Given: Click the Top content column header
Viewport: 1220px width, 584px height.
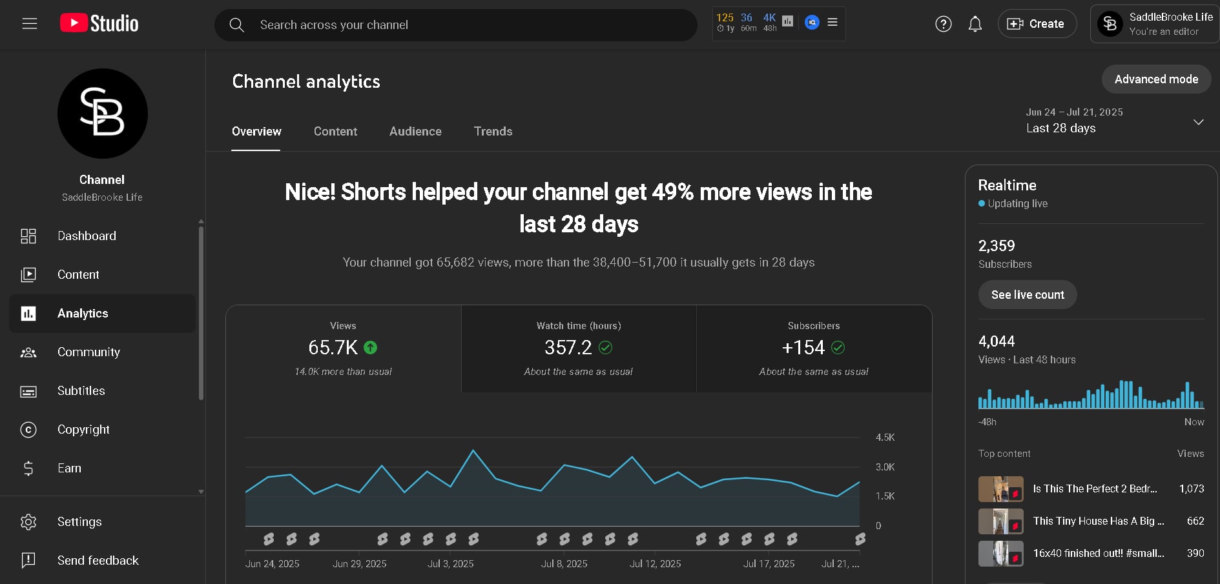Looking at the screenshot, I should click(x=1004, y=454).
